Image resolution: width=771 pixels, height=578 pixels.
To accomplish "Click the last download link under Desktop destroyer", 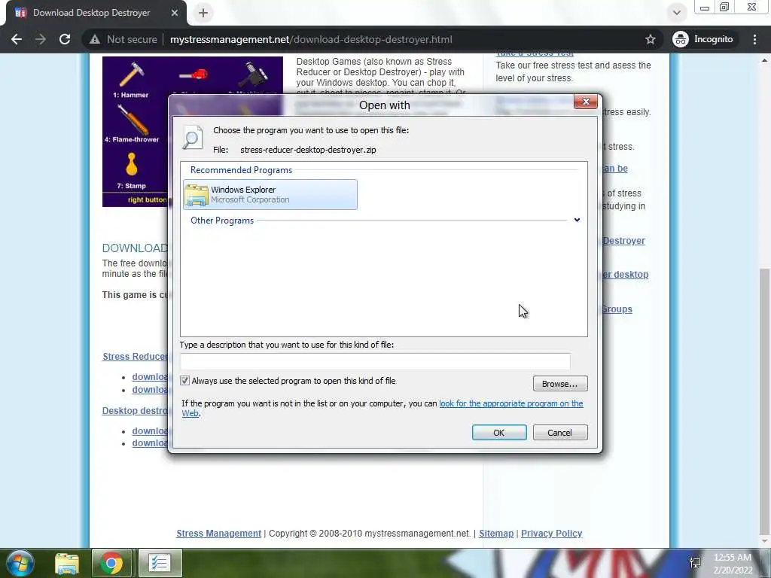I will point(150,443).
